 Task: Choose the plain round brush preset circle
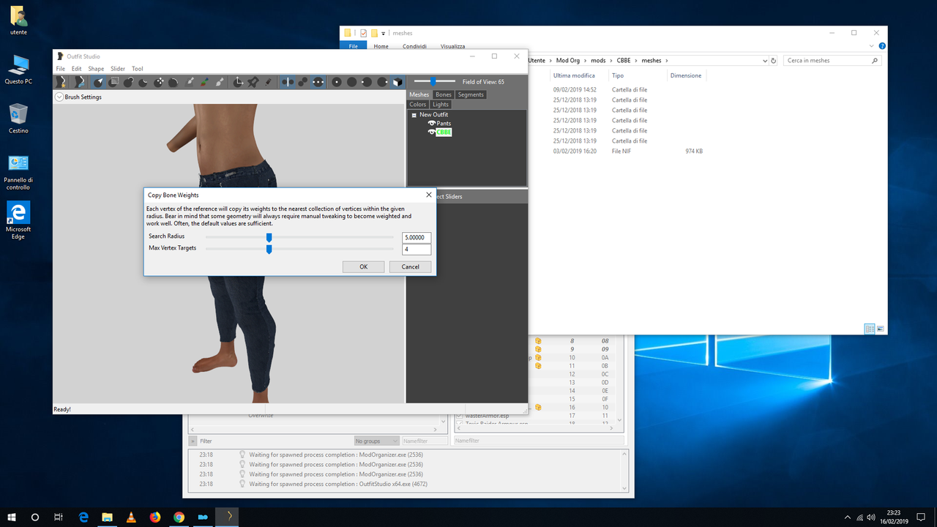pos(351,82)
